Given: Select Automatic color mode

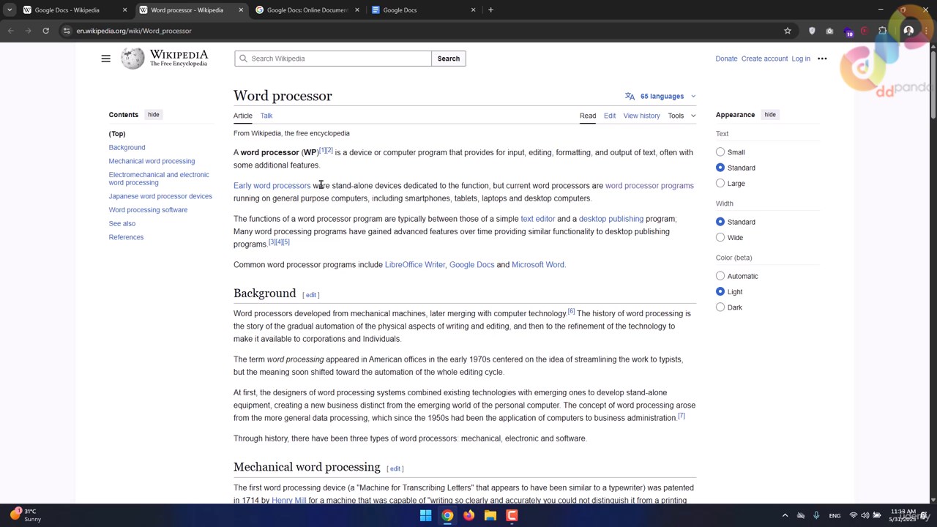Looking at the screenshot, I should pyautogui.click(x=720, y=276).
